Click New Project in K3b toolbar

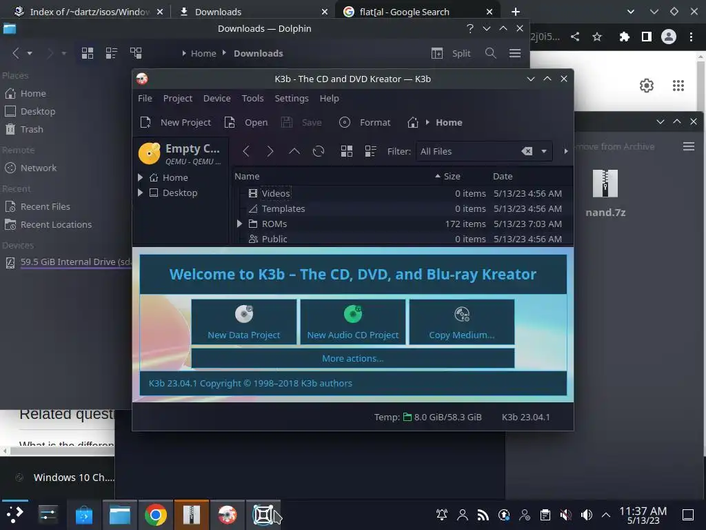coord(176,123)
